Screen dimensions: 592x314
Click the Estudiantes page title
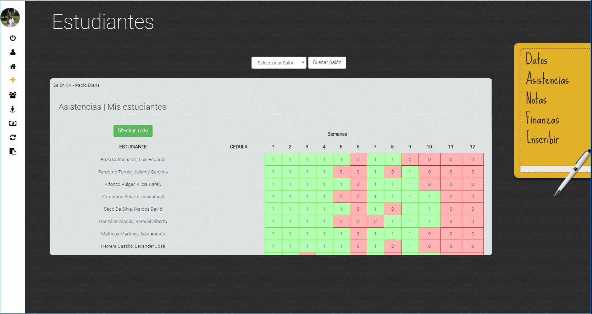pyautogui.click(x=103, y=22)
